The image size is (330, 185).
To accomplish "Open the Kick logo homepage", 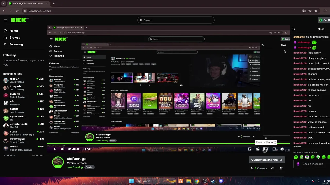I will pyautogui.click(x=20, y=20).
